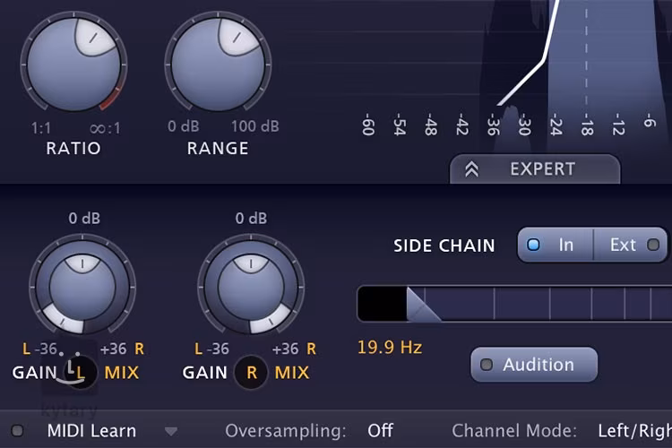Enable the MIDI Learn indicator
This screenshot has height=448, width=672.
18,431
